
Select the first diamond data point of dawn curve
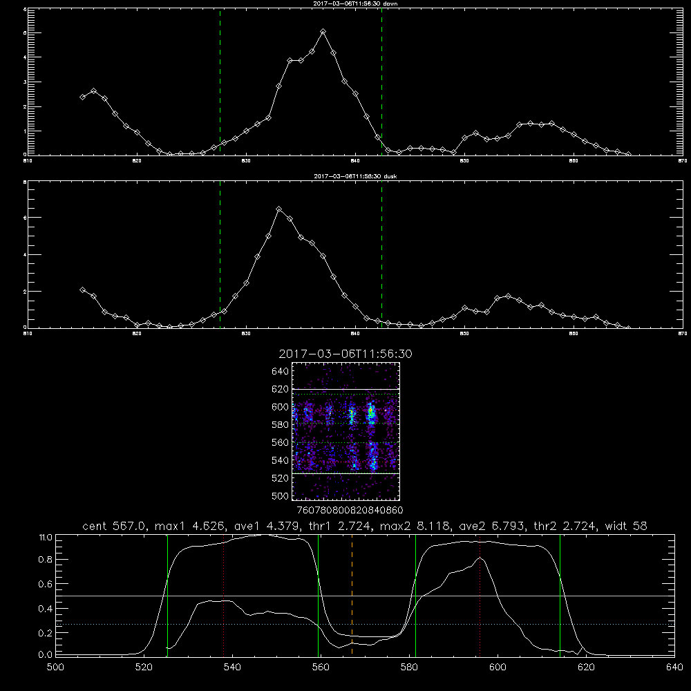coord(82,97)
